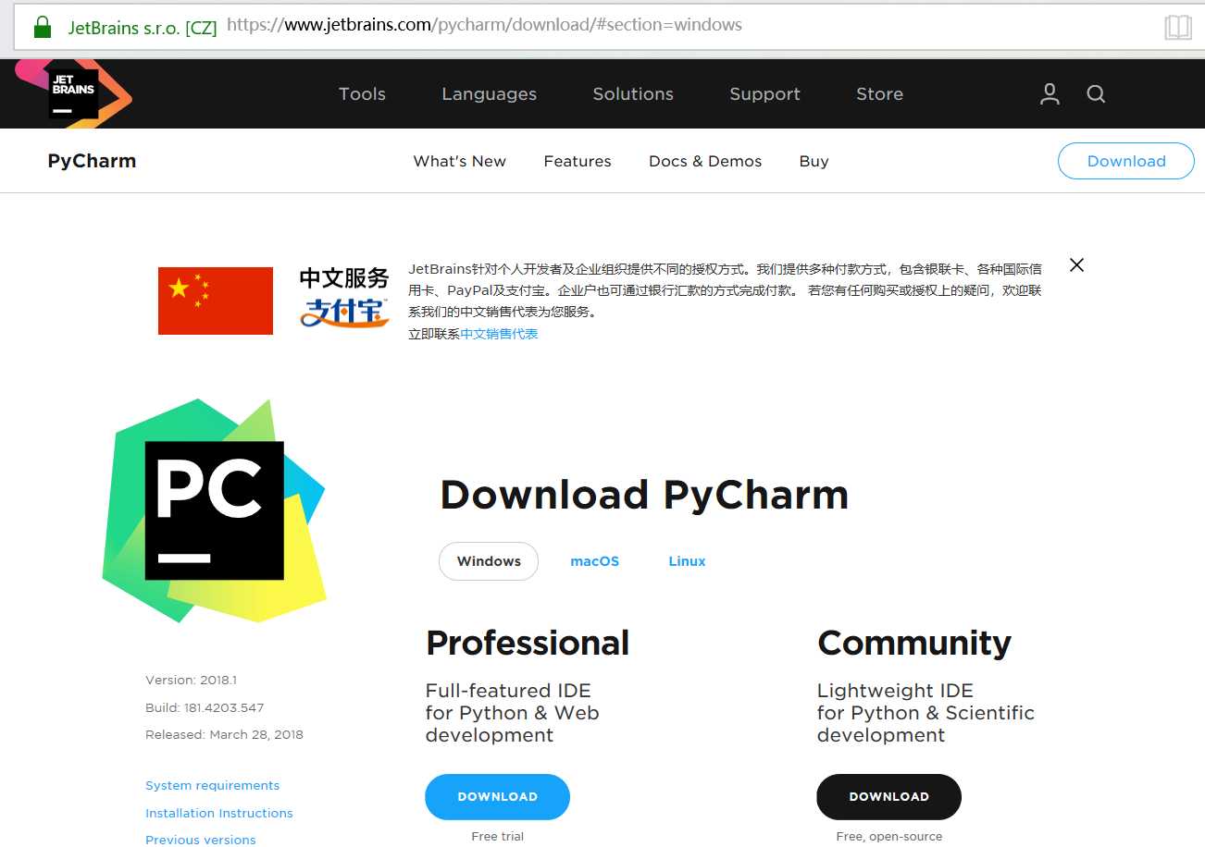Click the Alipay logo
1205x847 pixels.
click(x=344, y=313)
